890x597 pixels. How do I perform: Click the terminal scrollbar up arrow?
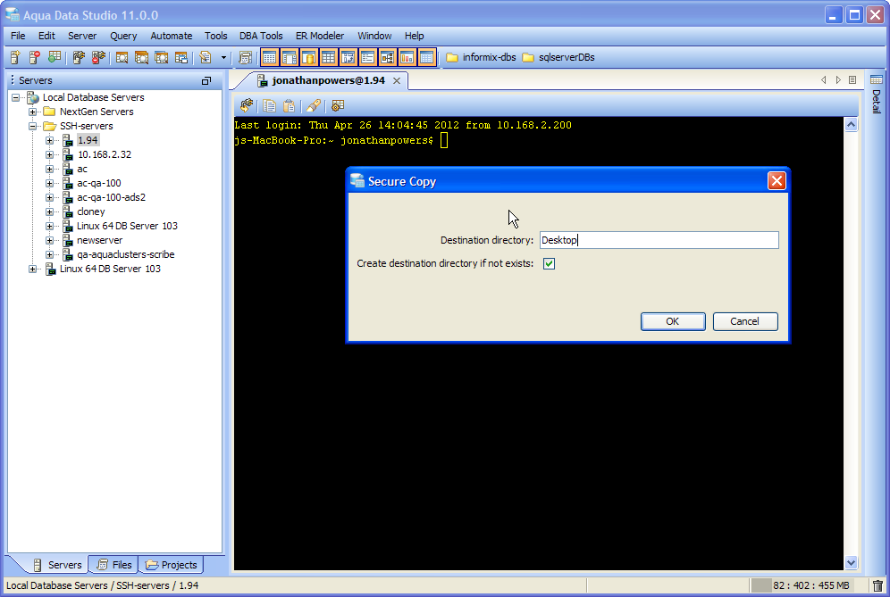tap(851, 125)
